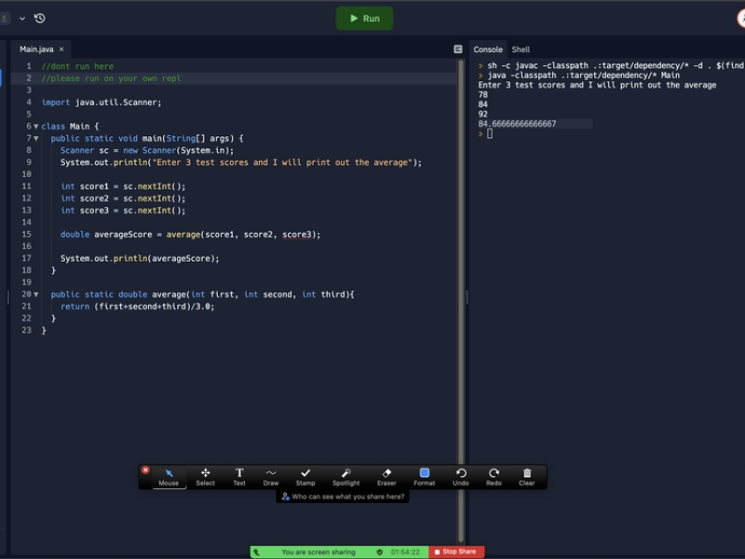This screenshot has width=745, height=559.
Task: Click the screen share security shield icon
Action: [380, 552]
